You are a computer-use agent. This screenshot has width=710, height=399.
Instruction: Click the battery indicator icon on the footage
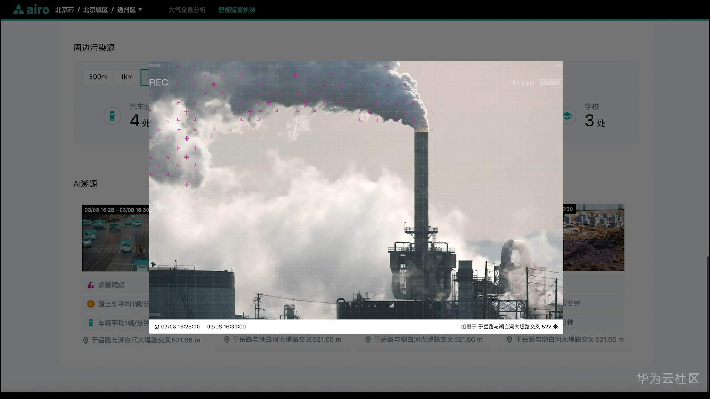tap(550, 83)
